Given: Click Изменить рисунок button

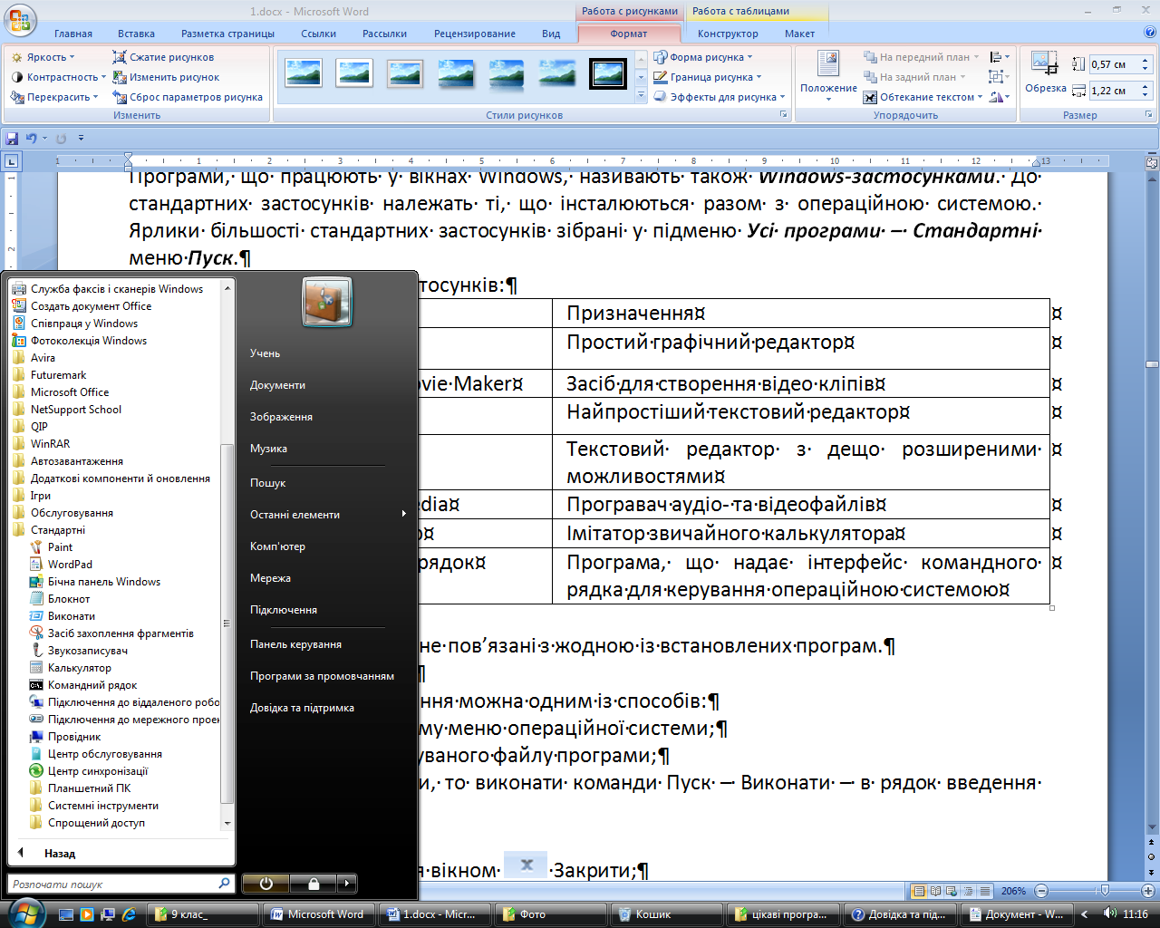Looking at the screenshot, I should point(166,77).
